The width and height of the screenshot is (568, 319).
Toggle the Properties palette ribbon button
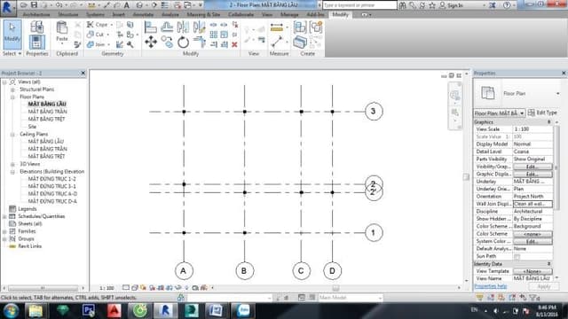(36, 42)
